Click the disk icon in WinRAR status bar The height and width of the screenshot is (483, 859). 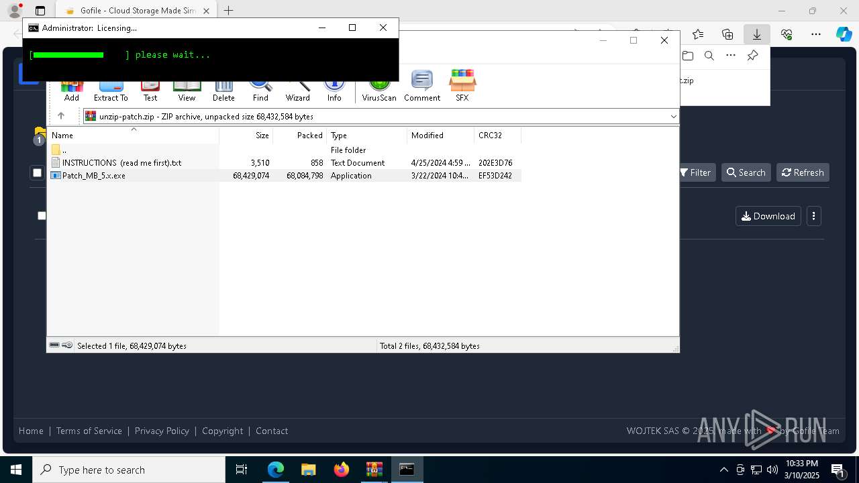pos(54,345)
